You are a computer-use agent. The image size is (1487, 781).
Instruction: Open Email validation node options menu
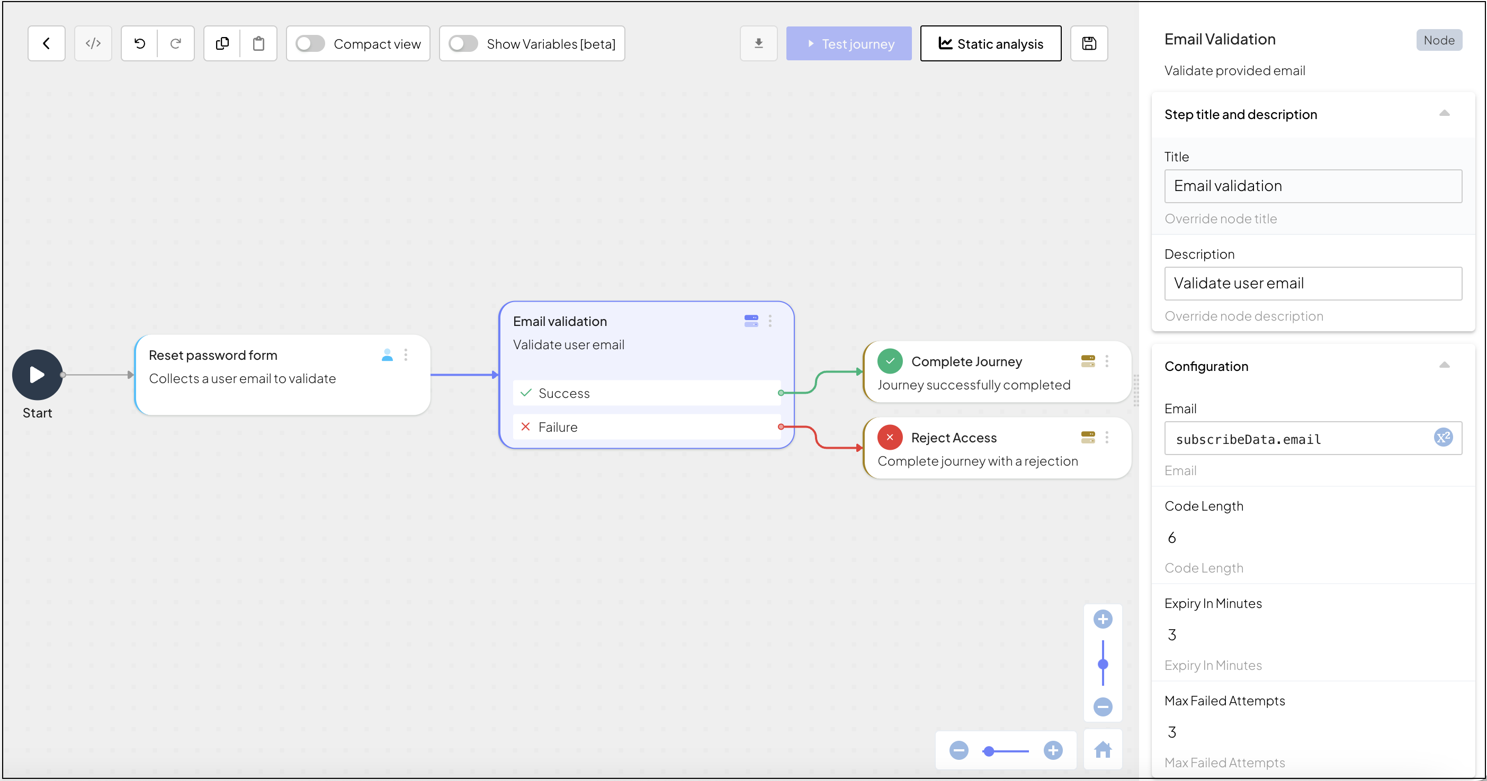coord(770,321)
